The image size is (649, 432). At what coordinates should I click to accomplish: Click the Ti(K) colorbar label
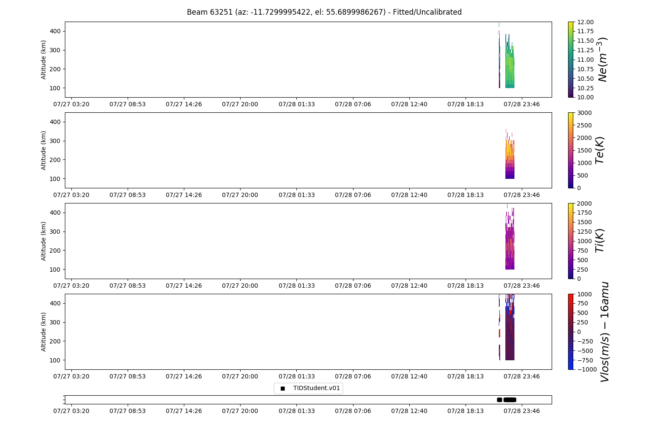pyautogui.click(x=600, y=241)
